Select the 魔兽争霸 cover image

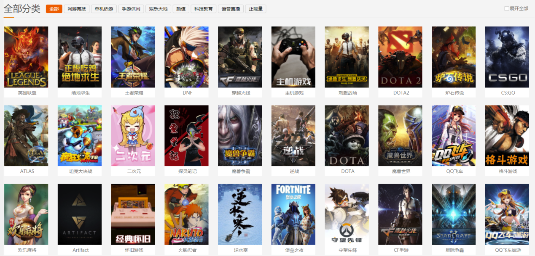pos(240,136)
